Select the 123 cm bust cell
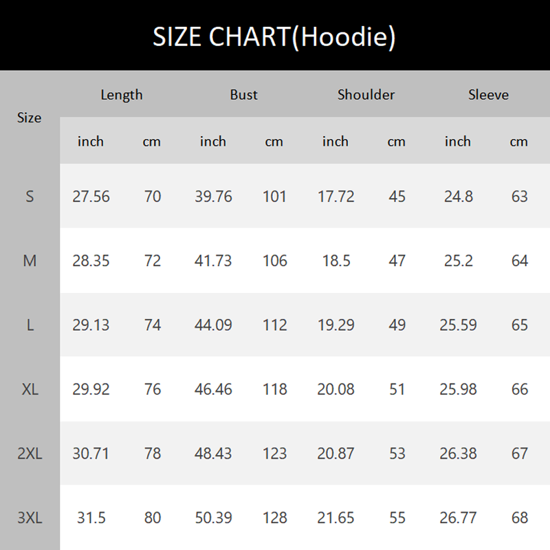This screenshot has width=550, height=550. (x=274, y=454)
